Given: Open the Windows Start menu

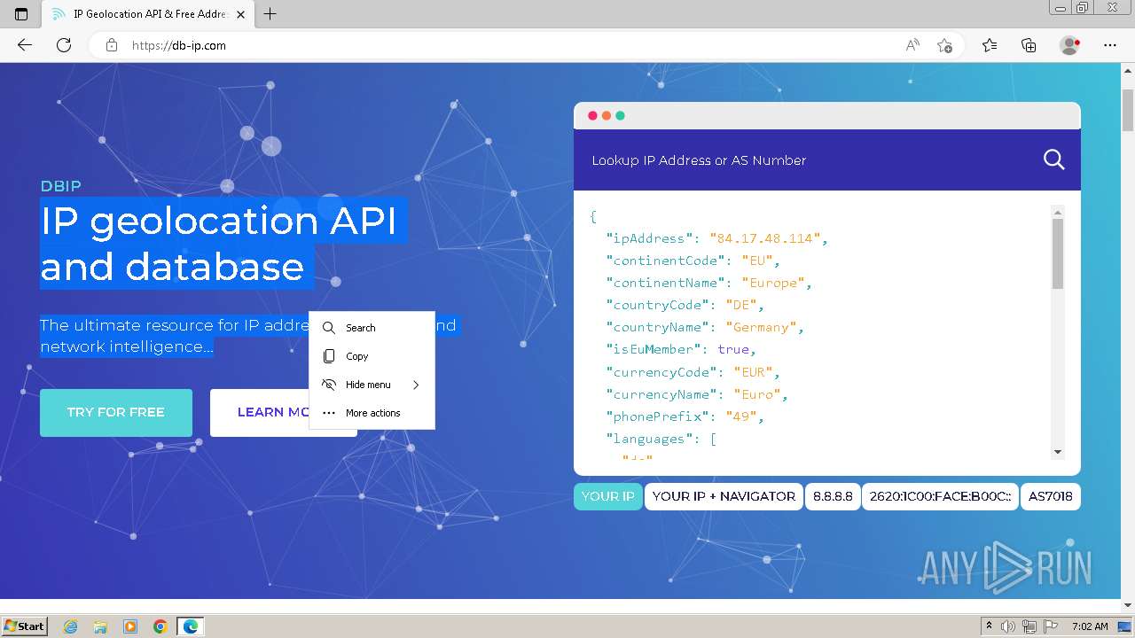Looking at the screenshot, I should (x=24, y=626).
